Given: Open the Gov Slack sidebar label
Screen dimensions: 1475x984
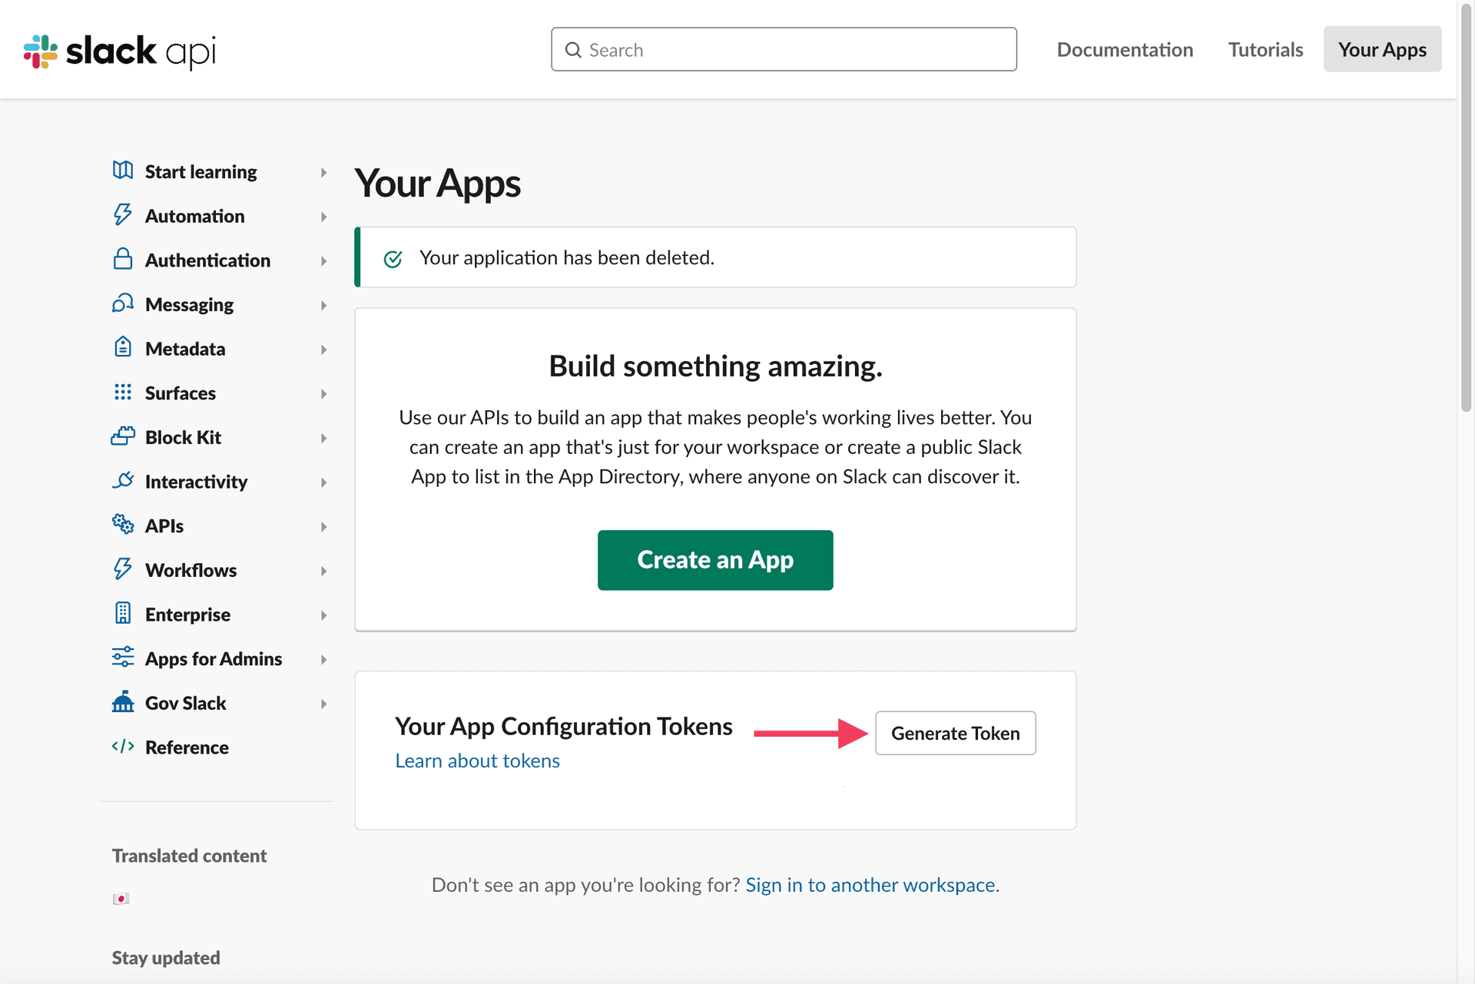Looking at the screenshot, I should pos(185,703).
